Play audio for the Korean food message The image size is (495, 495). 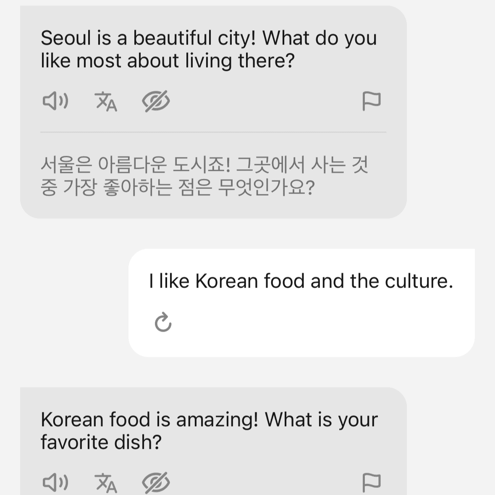point(55,482)
